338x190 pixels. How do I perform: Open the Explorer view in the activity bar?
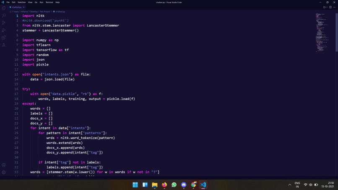click(4, 8)
